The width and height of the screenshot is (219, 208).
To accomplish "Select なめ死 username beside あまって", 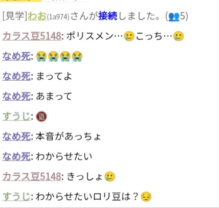I will (x=17, y=96).
